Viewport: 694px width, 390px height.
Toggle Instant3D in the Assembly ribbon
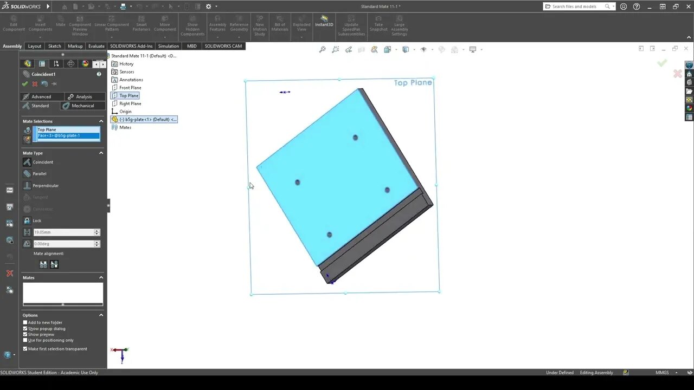(x=324, y=21)
